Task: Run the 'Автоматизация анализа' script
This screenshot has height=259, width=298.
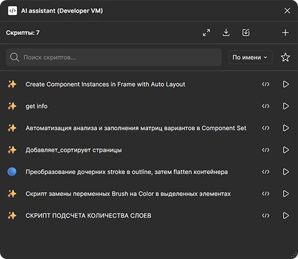Action: [x=285, y=128]
